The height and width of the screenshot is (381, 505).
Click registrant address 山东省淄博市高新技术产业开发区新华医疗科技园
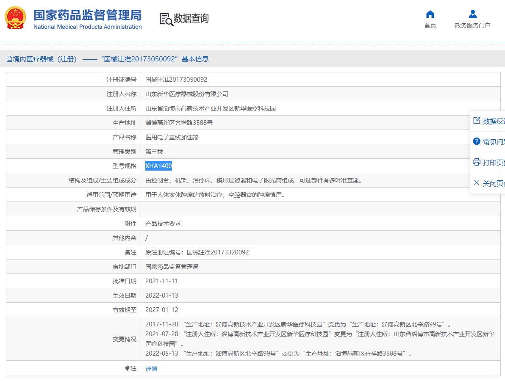pyautogui.click(x=210, y=108)
